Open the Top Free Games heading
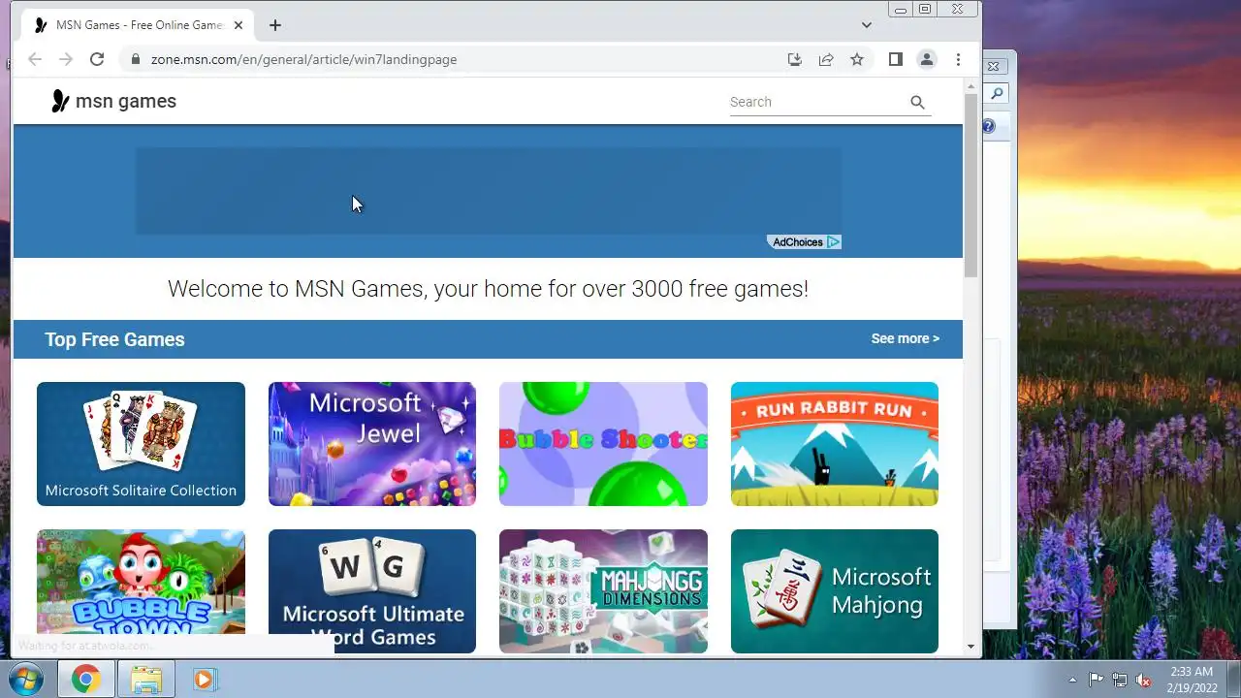 pos(114,339)
